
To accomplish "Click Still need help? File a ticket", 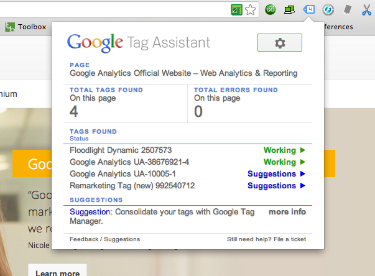I will 266,239.
